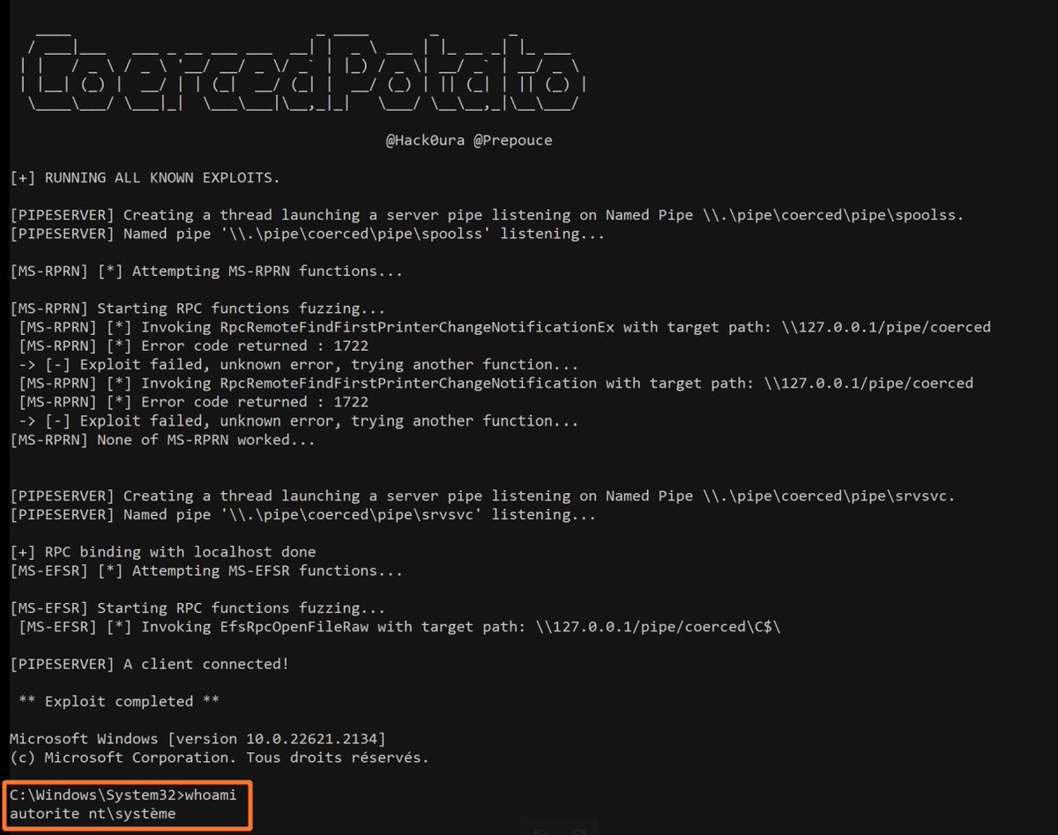Click 'Microsoft Windows [version 10.0.22621.2134]' line
This screenshot has width=1058, height=835.
click(x=197, y=739)
